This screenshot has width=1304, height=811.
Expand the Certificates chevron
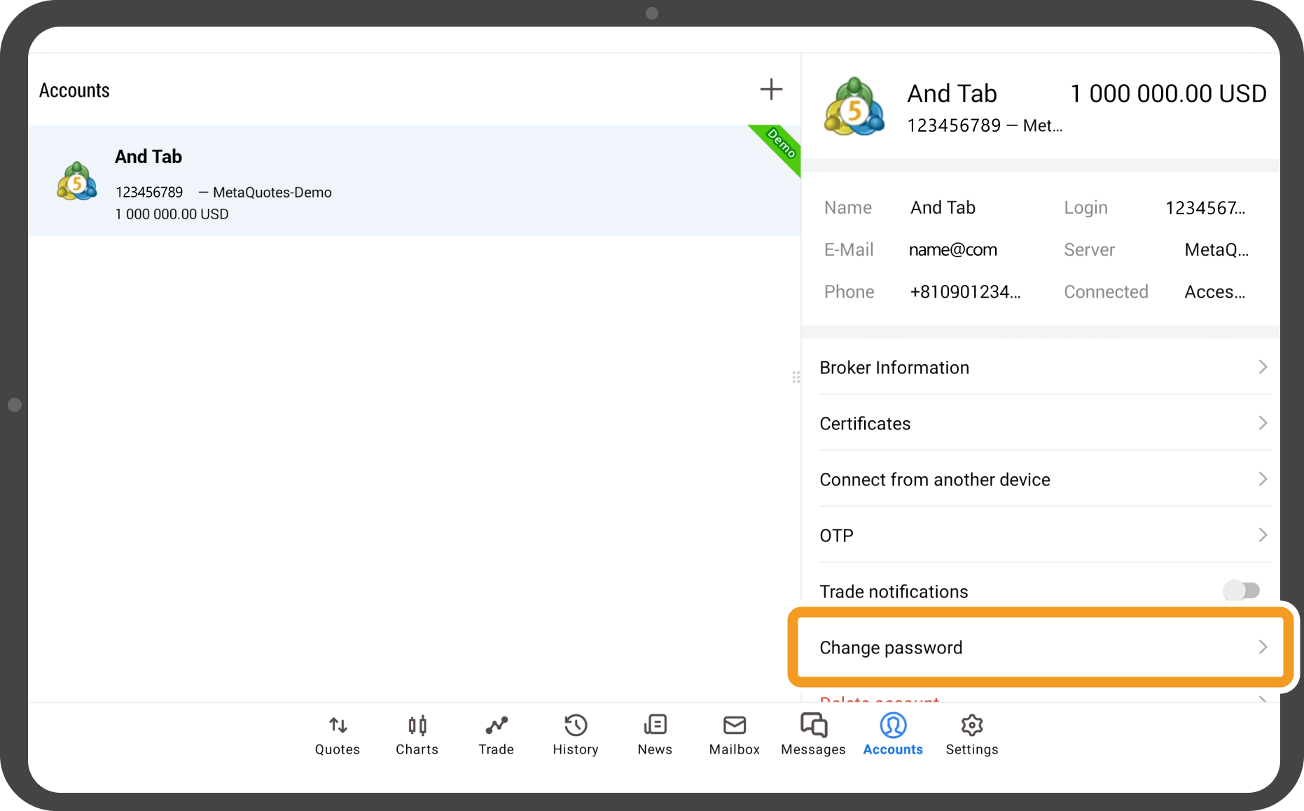(1262, 423)
